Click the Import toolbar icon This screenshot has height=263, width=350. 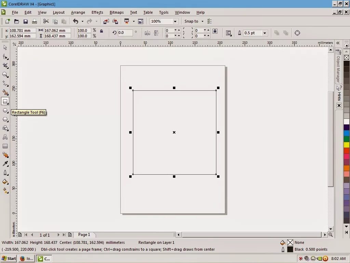(x=106, y=21)
